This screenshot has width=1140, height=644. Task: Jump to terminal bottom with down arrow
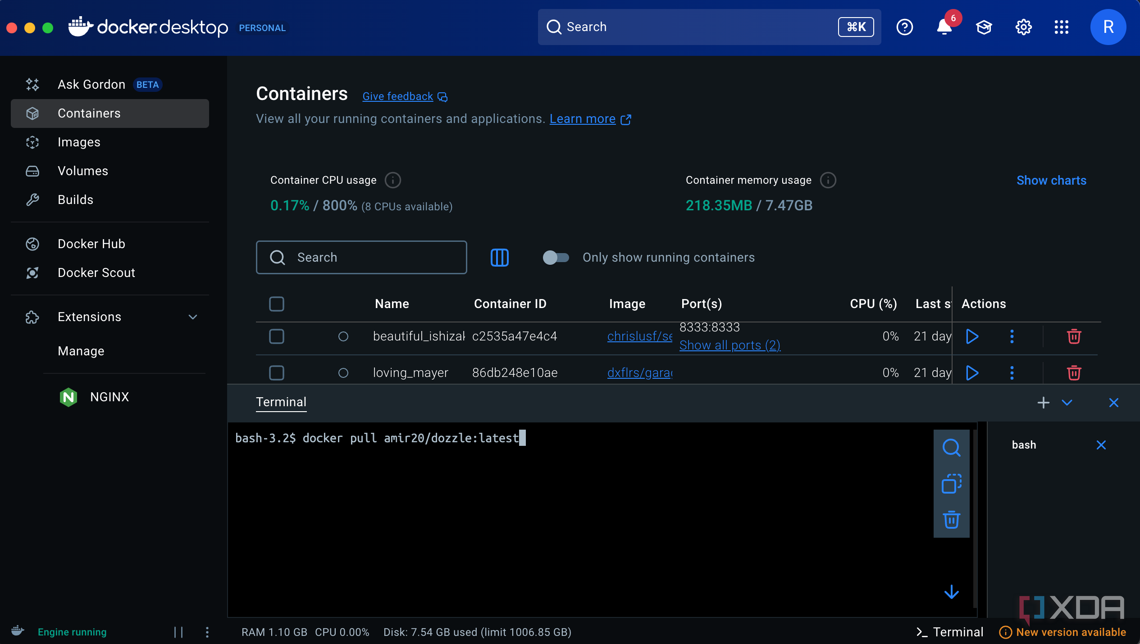(951, 592)
